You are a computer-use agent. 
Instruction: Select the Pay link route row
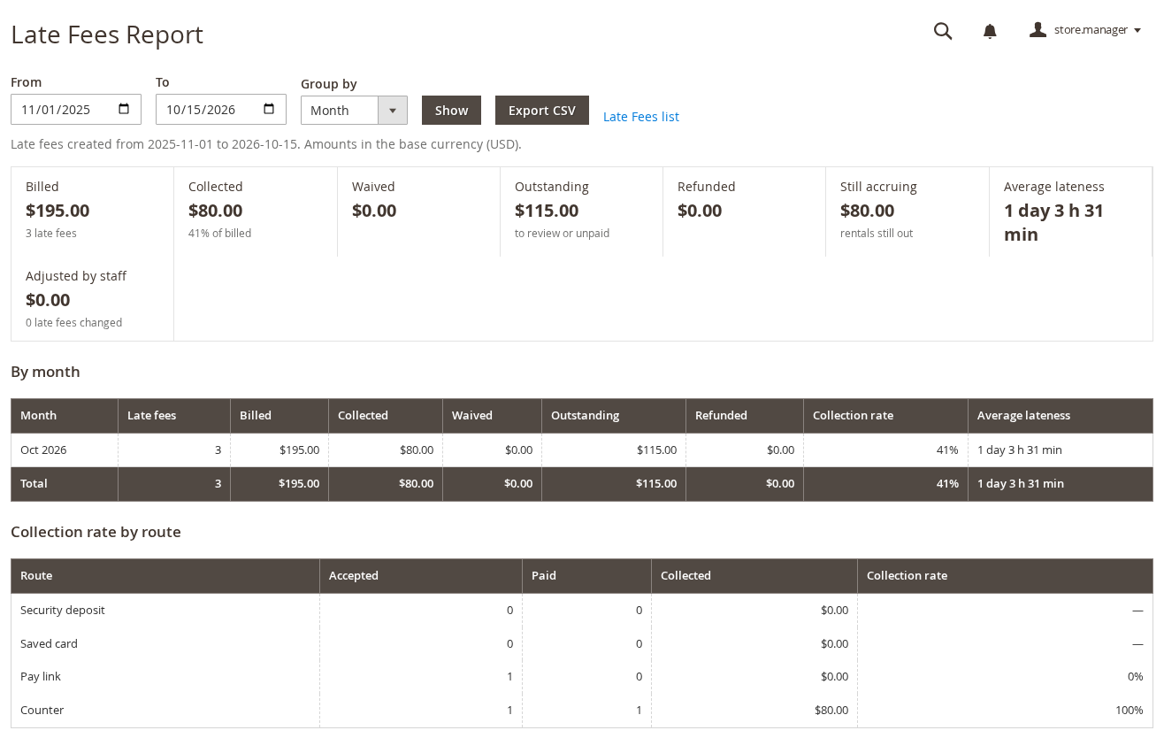tap(582, 676)
